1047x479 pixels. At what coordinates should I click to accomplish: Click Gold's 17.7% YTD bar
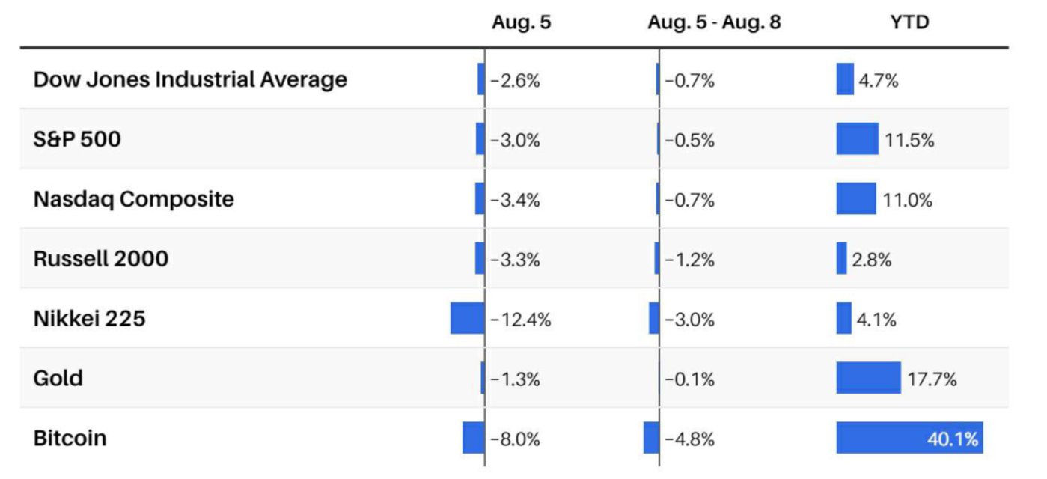(868, 378)
